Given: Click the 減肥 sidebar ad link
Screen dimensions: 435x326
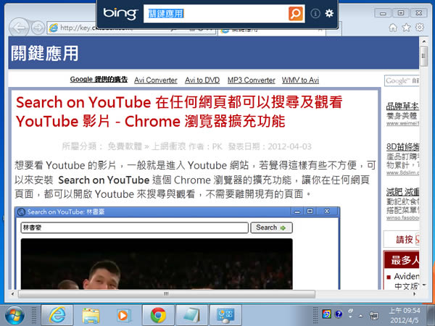Looking at the screenshot, I should point(402,191).
